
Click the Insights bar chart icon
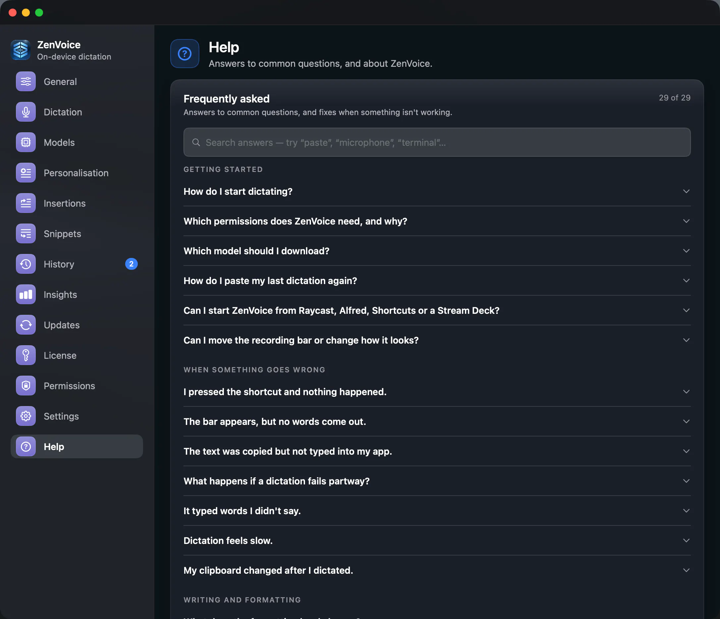tap(26, 295)
